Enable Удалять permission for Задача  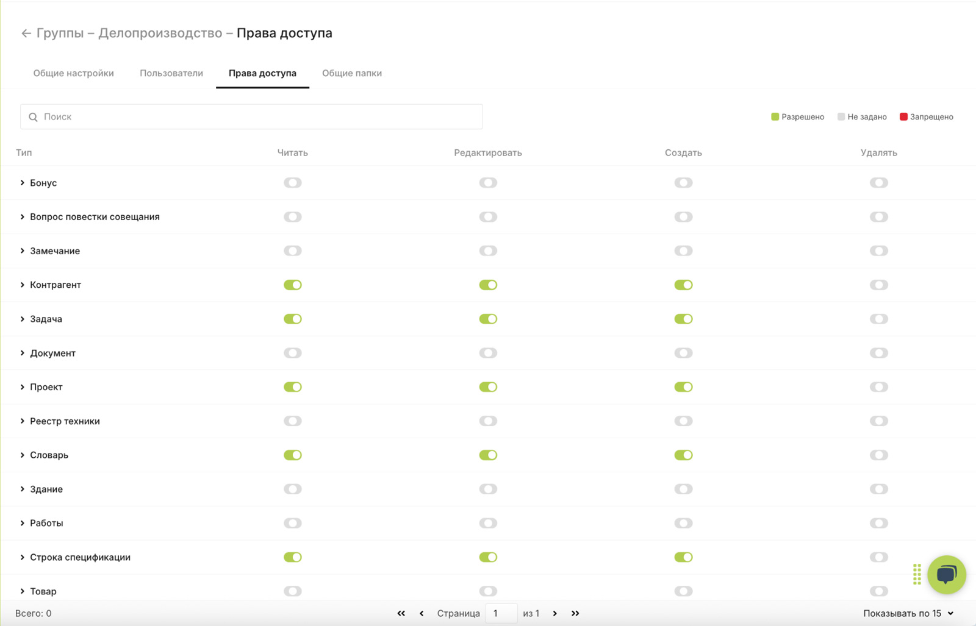[x=878, y=319]
